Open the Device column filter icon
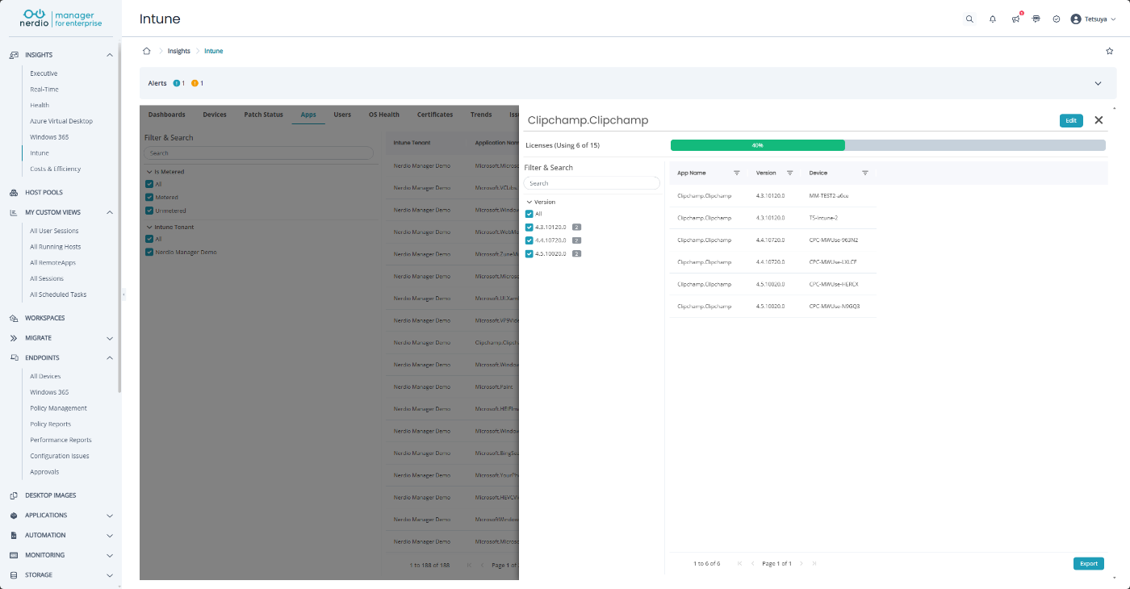The image size is (1130, 589). (865, 173)
